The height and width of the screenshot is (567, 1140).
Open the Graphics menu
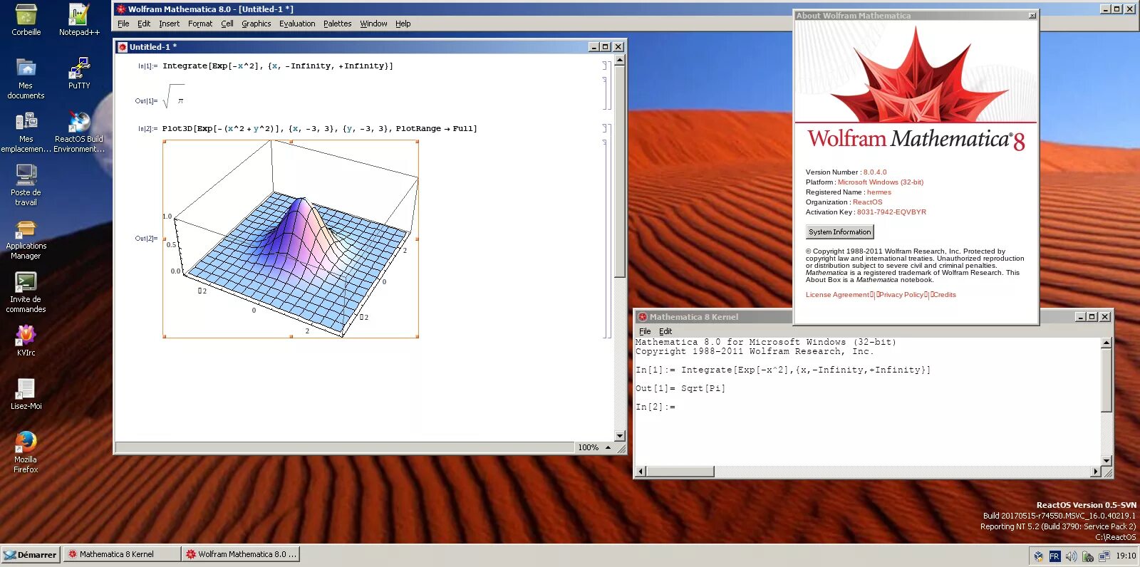pos(256,24)
